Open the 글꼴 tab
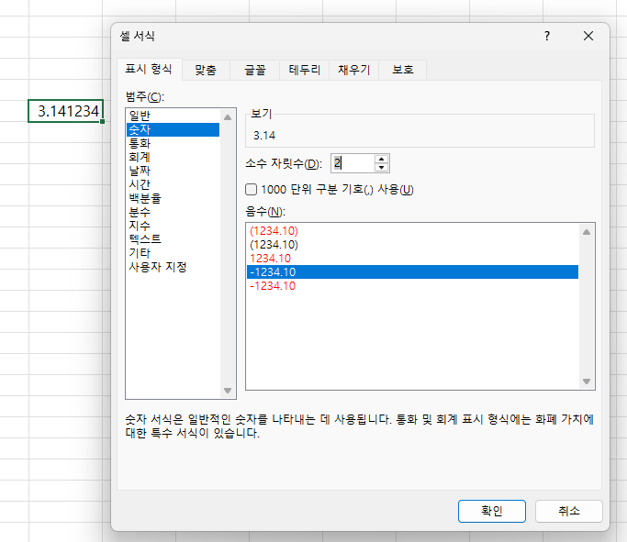Screen dimensions: 627x542 point(254,70)
